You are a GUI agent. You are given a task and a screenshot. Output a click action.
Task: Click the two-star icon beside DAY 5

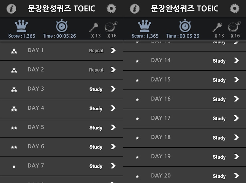[14, 128]
